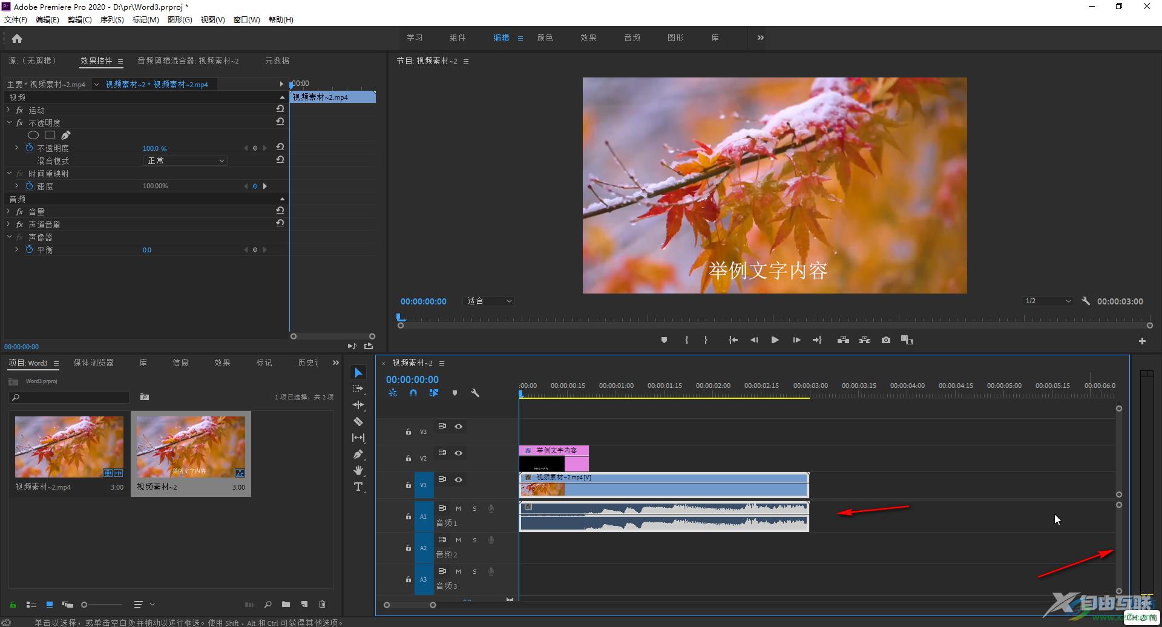This screenshot has height=627, width=1162.
Task: Step back one frame
Action: [754, 340]
